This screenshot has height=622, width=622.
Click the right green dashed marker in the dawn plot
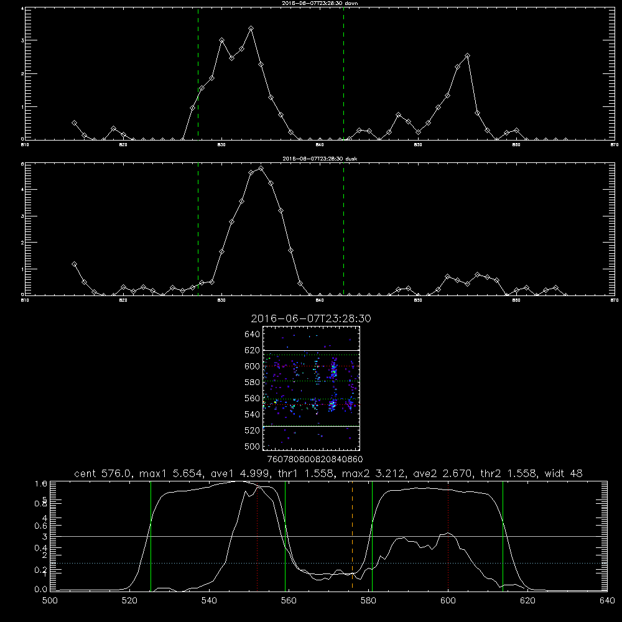click(343, 73)
